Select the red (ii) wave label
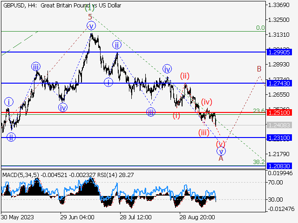This screenshot has height=223, width=298. pos(185,76)
